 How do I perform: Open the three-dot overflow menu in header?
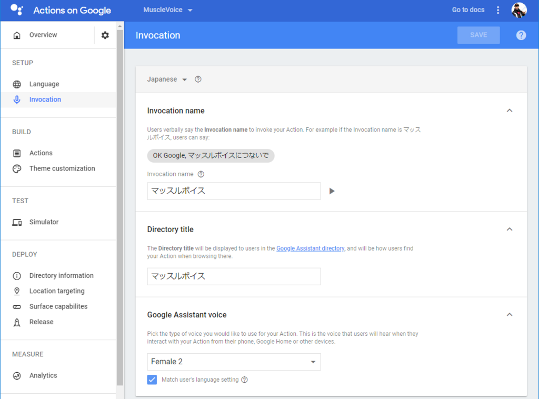[x=498, y=10]
